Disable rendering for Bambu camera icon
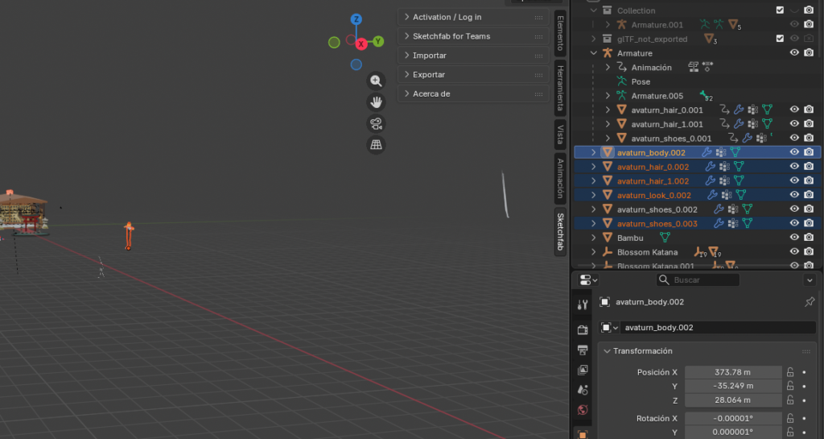This screenshot has height=439, width=824. coord(809,238)
